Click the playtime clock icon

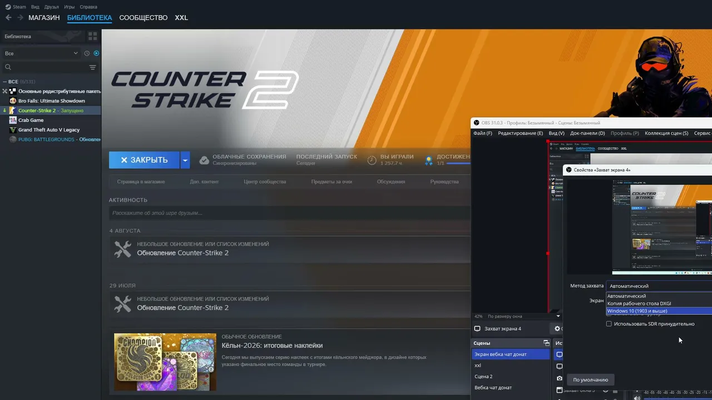[x=372, y=160]
